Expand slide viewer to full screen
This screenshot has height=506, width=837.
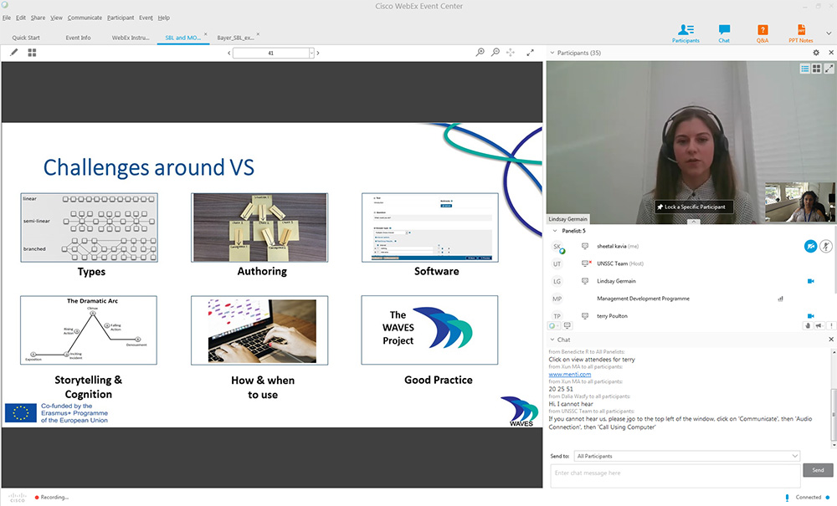[x=530, y=52]
